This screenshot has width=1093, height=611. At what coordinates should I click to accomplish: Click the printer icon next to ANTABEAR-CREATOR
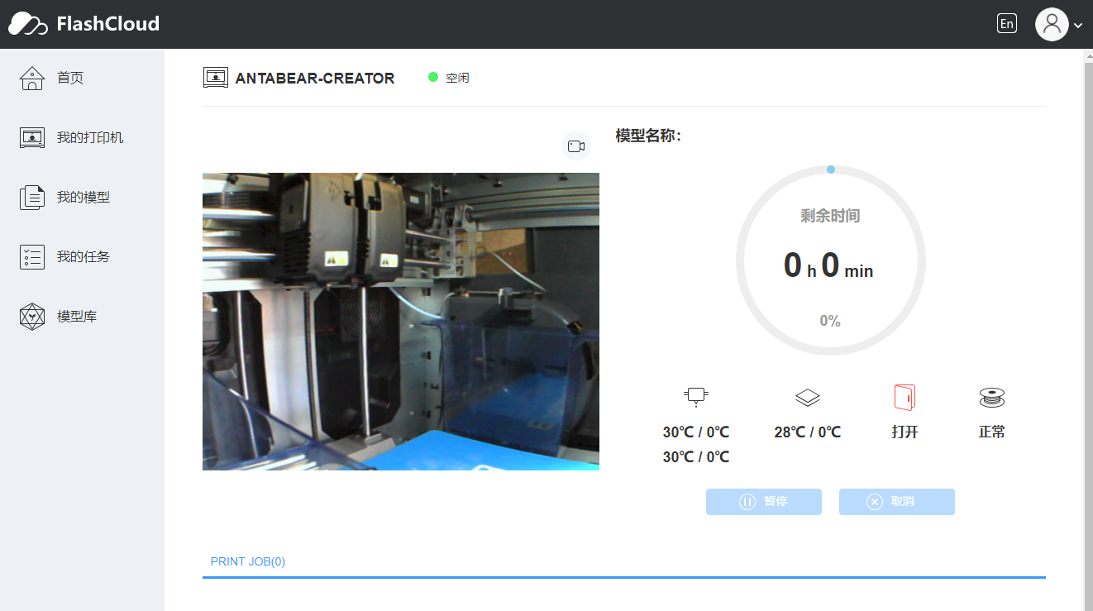pyautogui.click(x=215, y=78)
